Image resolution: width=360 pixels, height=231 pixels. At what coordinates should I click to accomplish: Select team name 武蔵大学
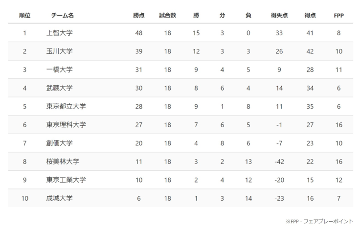pyautogui.click(x=59, y=88)
